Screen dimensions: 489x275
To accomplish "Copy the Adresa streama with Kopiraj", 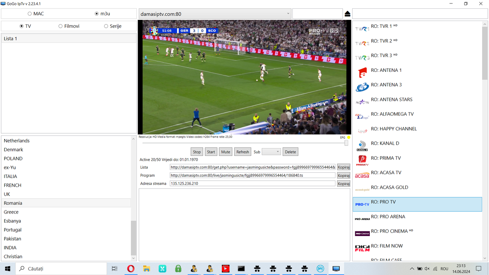I will click(344, 184).
